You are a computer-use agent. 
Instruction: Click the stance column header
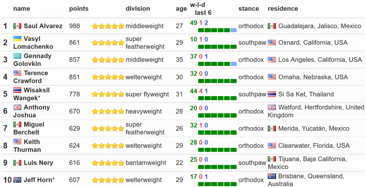(249, 9)
